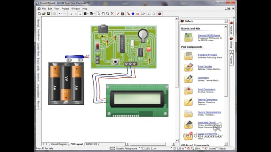
Task: Toggle the Real World view style
Action: [x=39, y=35]
